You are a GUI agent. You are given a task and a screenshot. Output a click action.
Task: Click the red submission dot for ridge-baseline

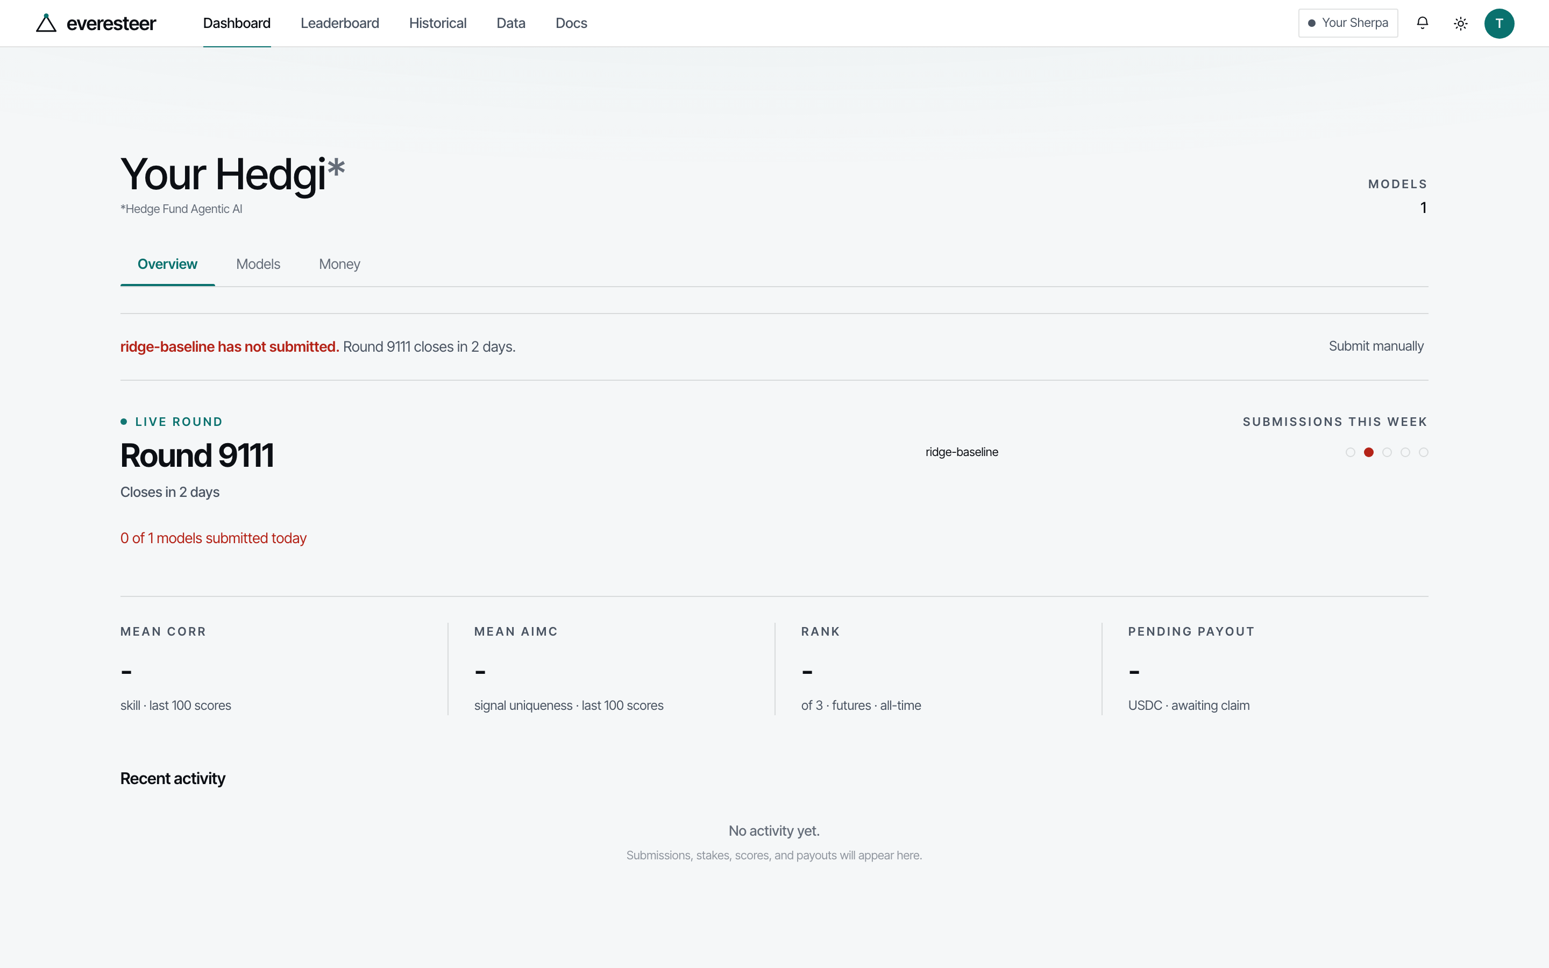pos(1368,452)
